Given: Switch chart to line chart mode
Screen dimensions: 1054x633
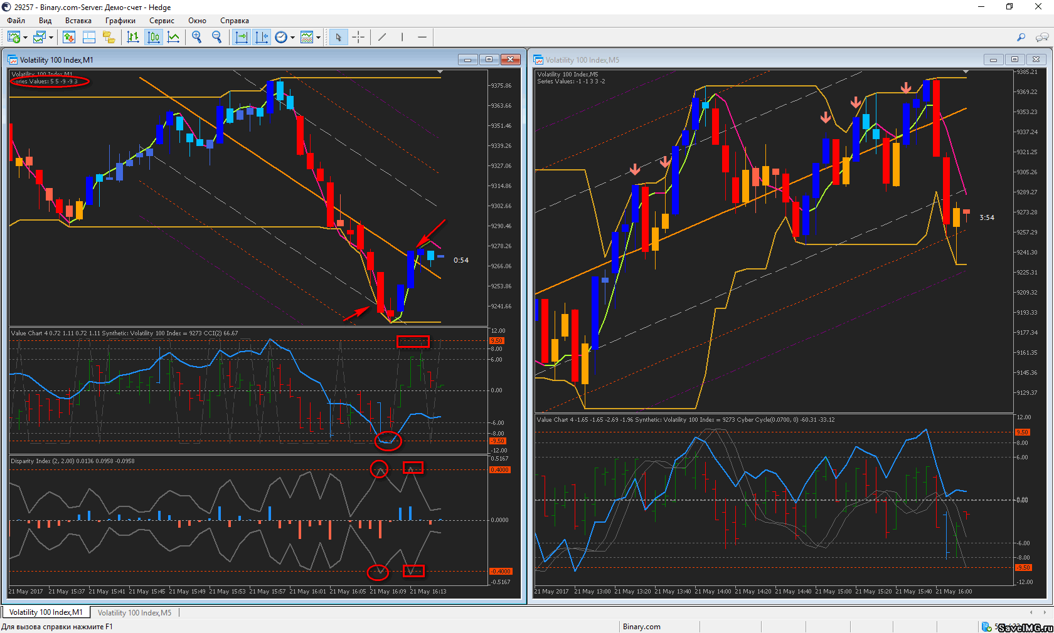Looking at the screenshot, I should 174,38.
